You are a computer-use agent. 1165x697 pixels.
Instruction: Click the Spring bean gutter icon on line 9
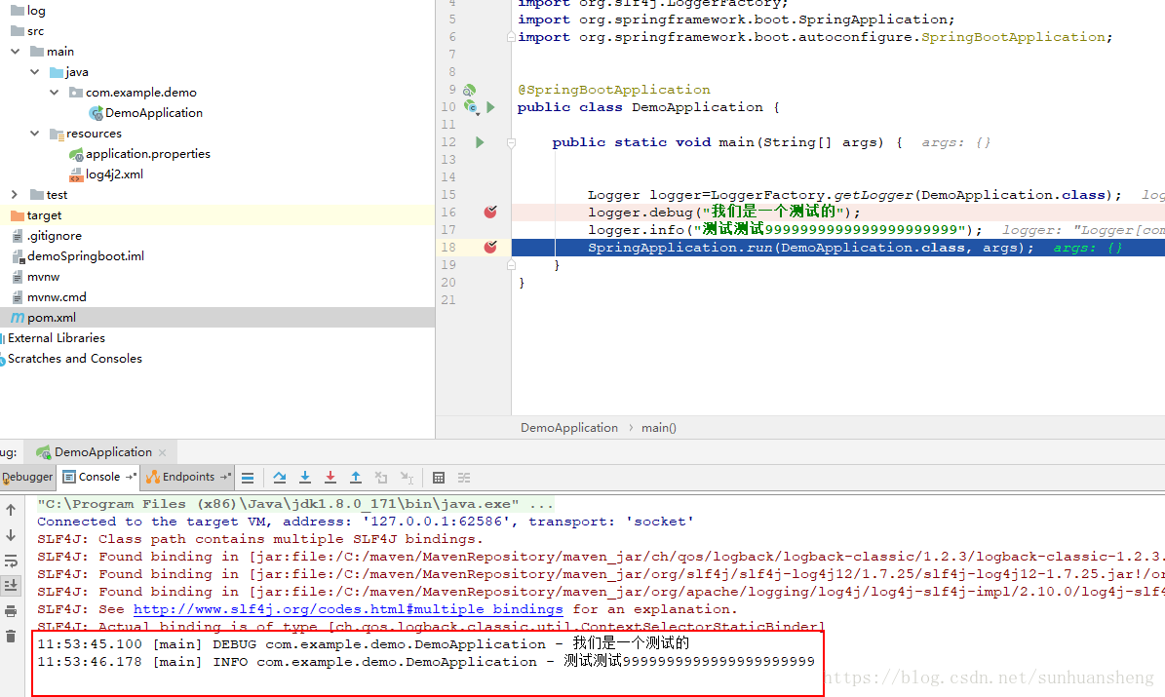pyautogui.click(x=470, y=90)
